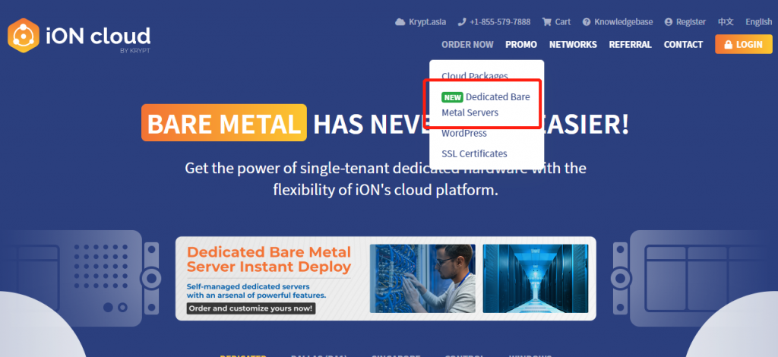Image resolution: width=778 pixels, height=357 pixels.
Task: Open the CONTACT menu item
Action: (x=683, y=45)
